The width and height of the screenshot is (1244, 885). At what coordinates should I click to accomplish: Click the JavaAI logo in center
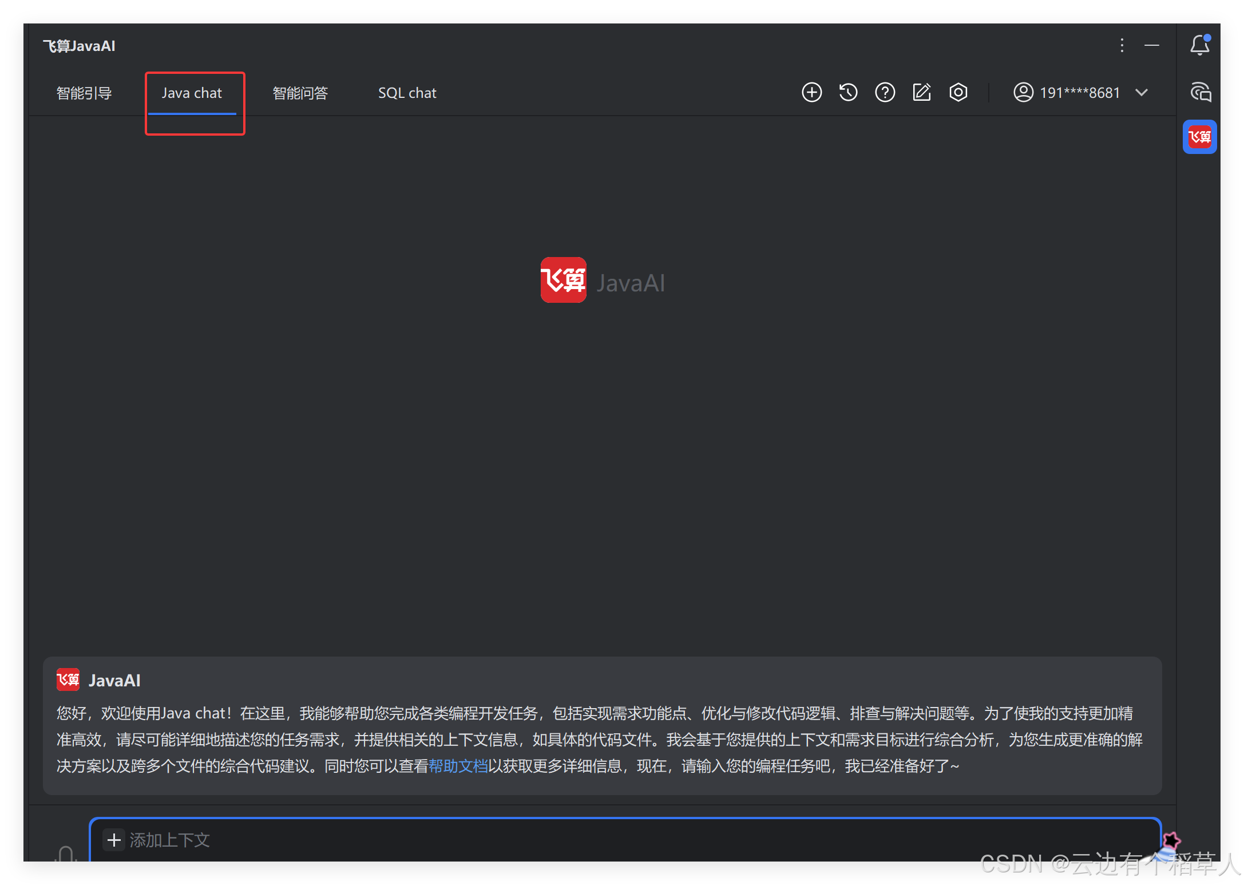click(x=563, y=280)
